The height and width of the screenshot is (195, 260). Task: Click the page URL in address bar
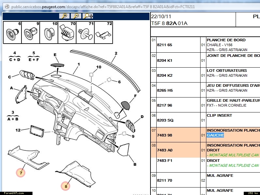(x=103, y=6)
